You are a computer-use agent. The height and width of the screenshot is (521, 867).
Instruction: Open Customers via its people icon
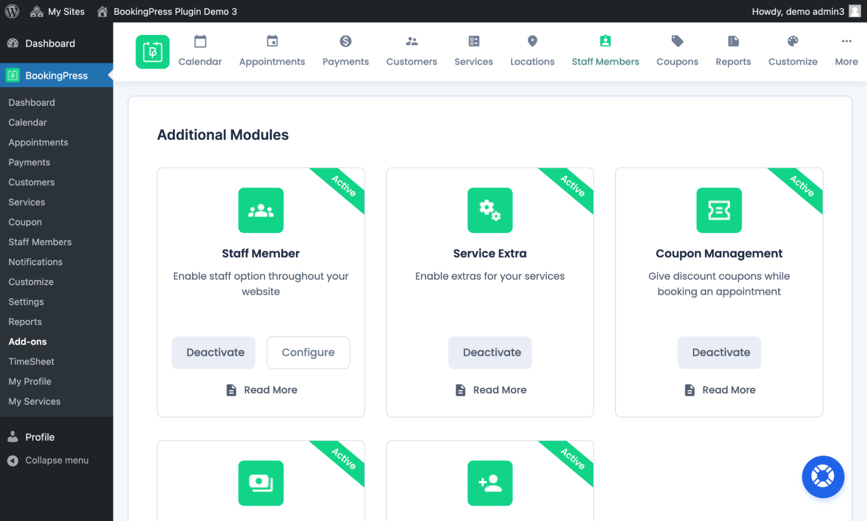(x=411, y=41)
